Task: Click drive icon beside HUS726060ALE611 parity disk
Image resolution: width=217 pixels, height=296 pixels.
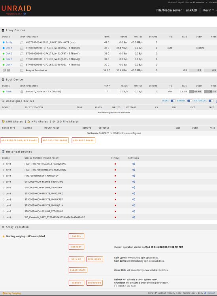Action: click(x=22, y=43)
